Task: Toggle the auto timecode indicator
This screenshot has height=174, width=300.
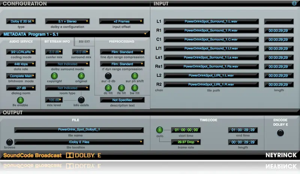Action: (x=160, y=130)
